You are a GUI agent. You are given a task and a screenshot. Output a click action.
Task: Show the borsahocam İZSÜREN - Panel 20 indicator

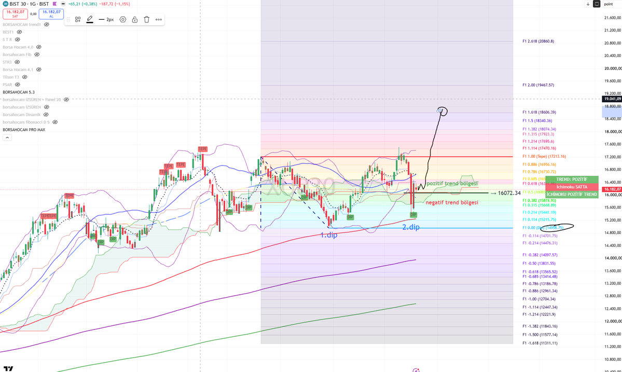click(x=66, y=100)
